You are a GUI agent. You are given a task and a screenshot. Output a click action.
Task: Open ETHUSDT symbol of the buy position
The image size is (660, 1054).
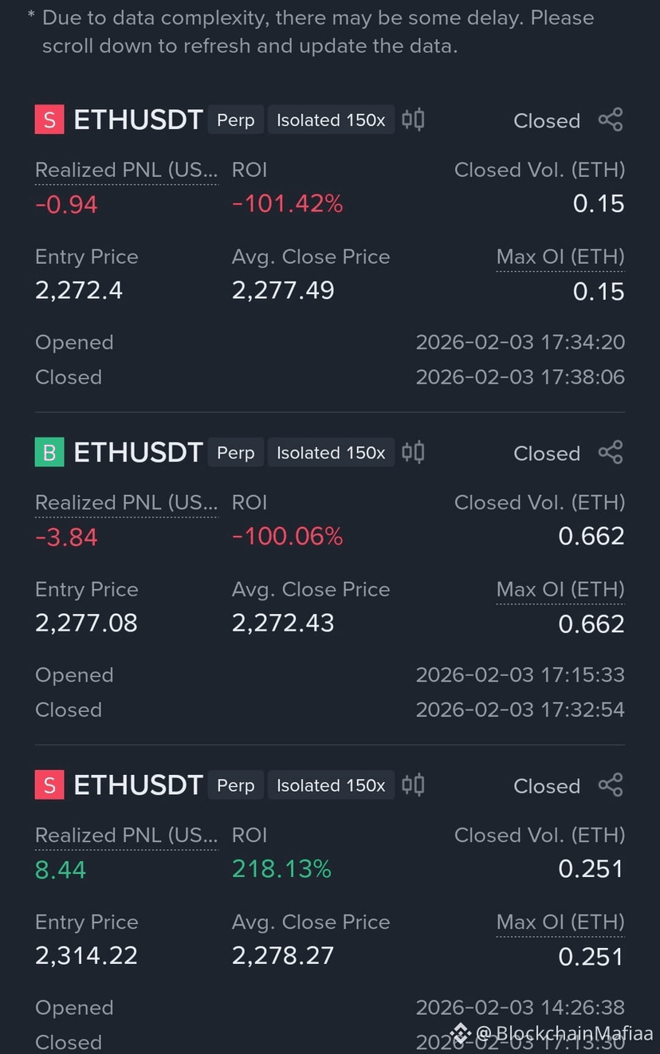tap(138, 452)
